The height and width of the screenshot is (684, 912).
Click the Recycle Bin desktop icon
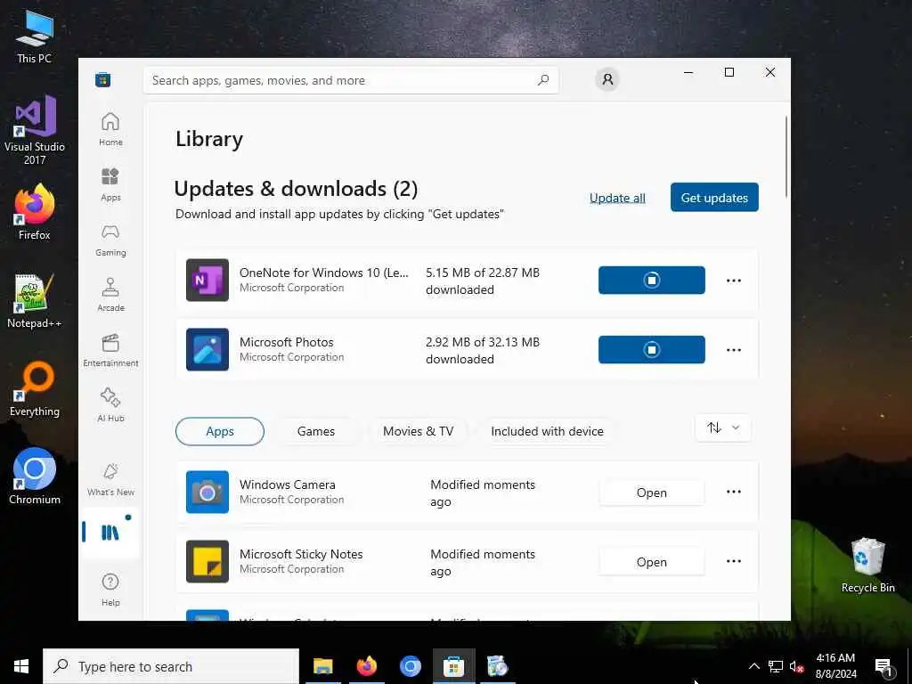[x=867, y=565]
